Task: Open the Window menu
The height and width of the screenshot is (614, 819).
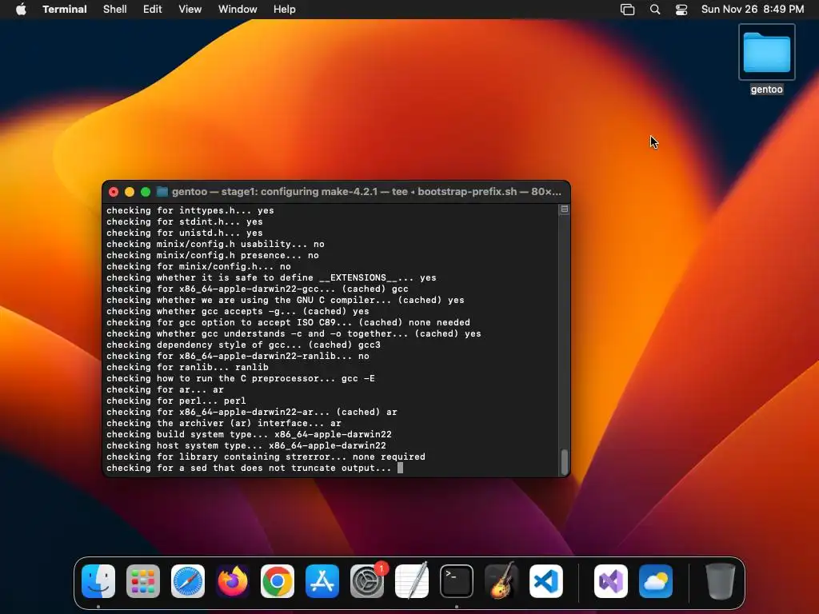Action: pyautogui.click(x=238, y=10)
